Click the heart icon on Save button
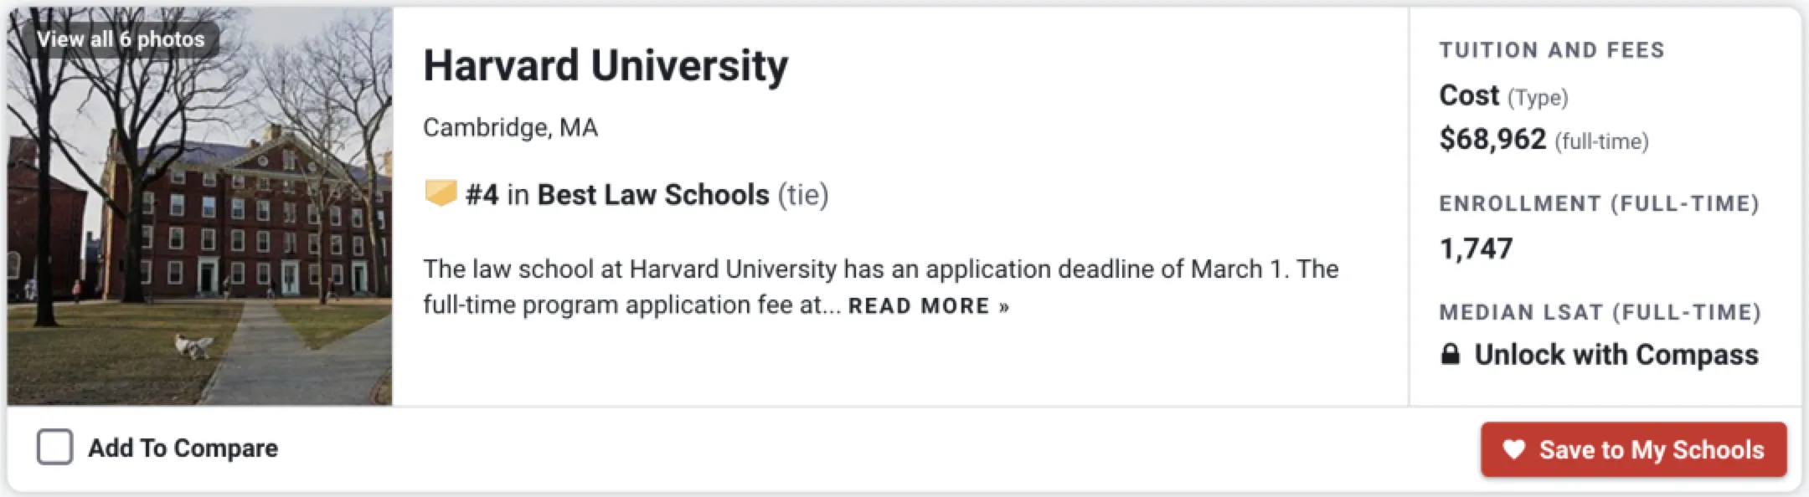 pos(1513,450)
